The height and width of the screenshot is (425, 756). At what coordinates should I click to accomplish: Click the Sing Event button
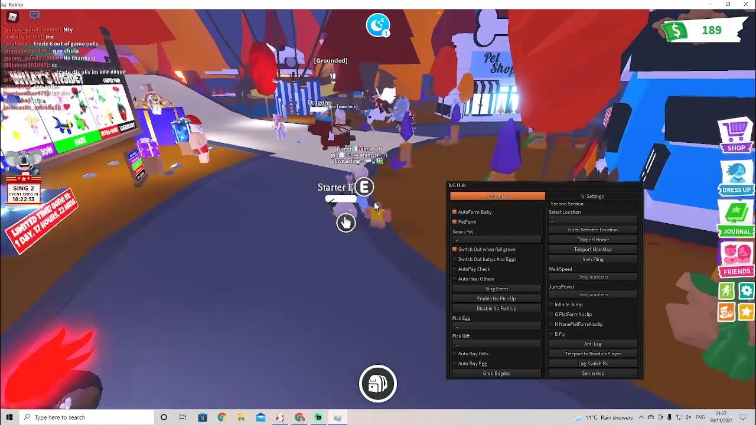point(496,289)
